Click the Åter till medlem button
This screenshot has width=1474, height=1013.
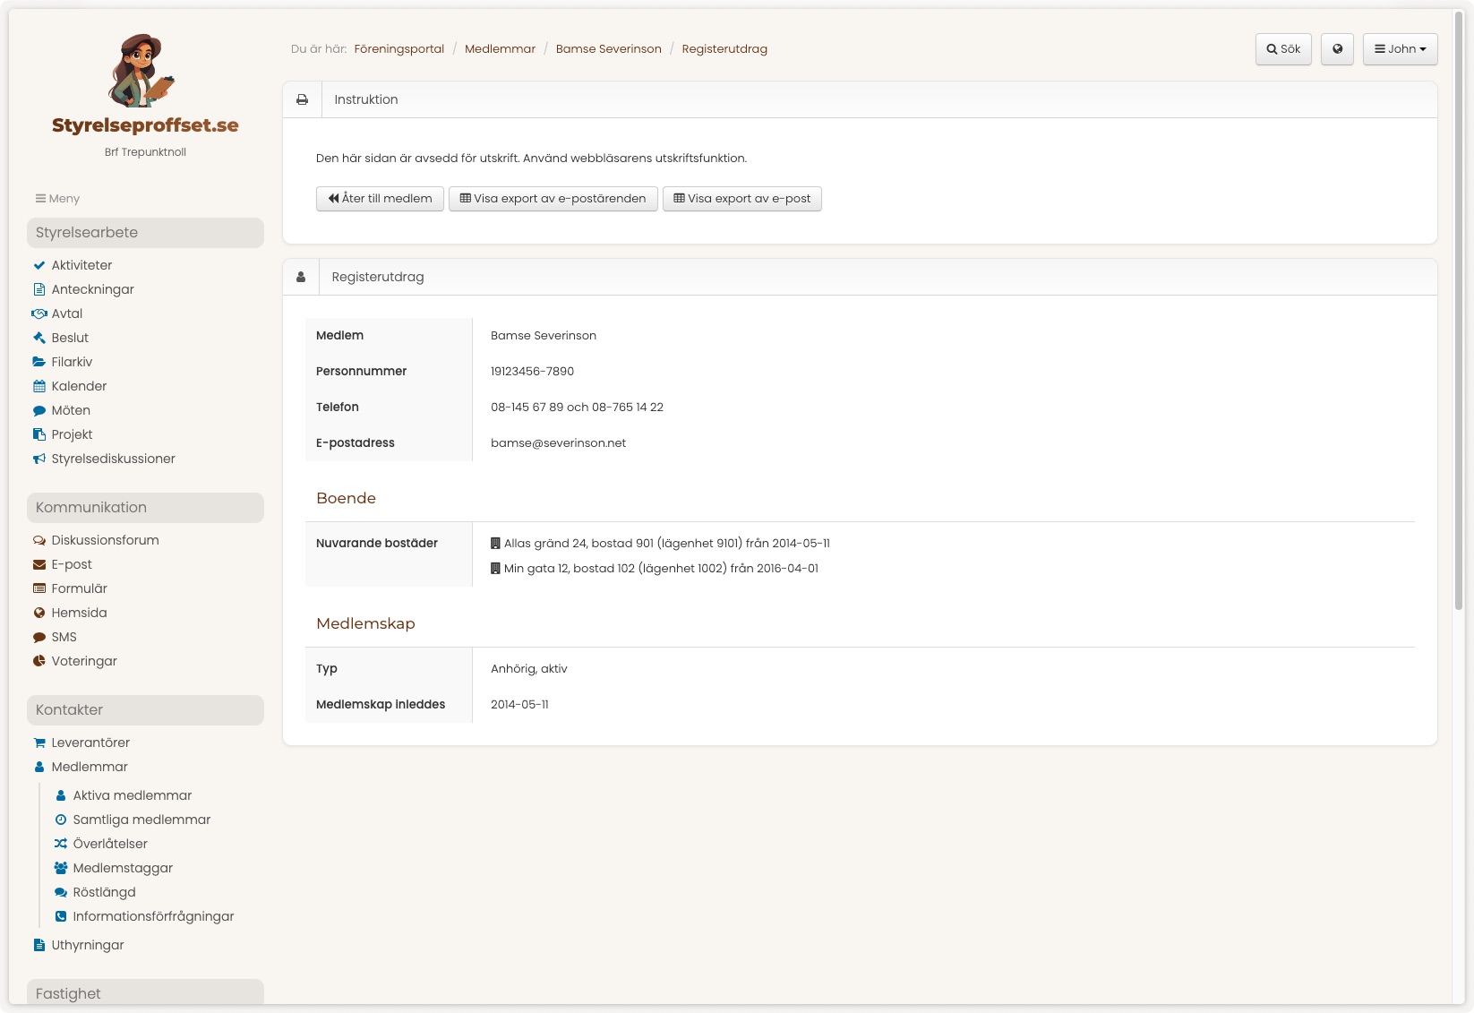click(380, 199)
